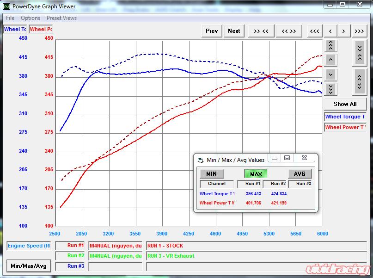Open the File menu
The height and width of the screenshot is (278, 373).
coord(10,18)
